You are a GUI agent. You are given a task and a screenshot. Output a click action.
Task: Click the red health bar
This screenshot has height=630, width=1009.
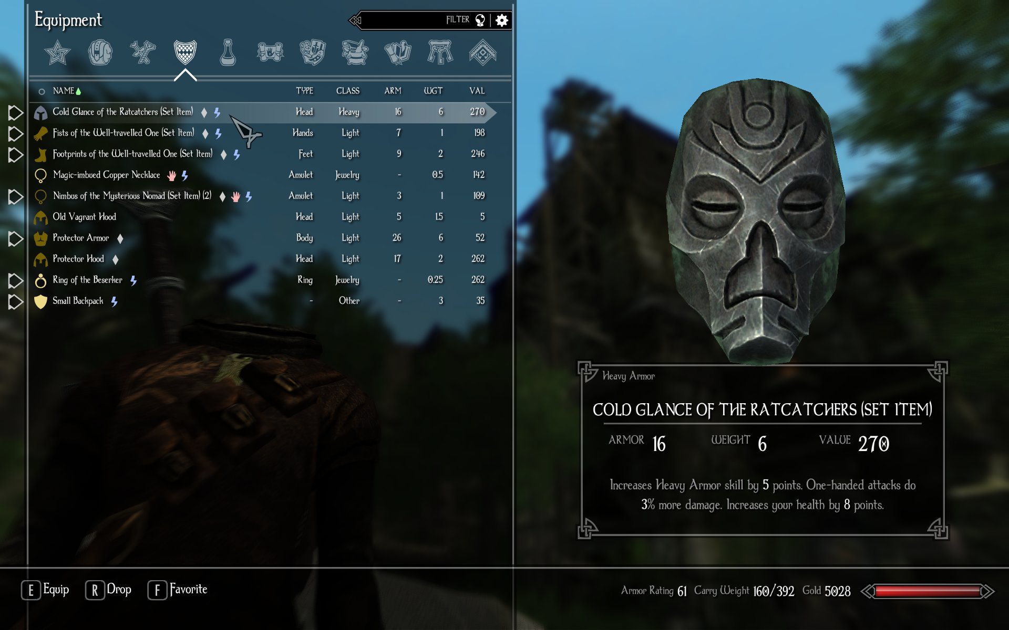point(928,592)
